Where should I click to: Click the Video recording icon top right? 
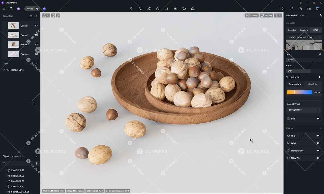(x=309, y=9)
